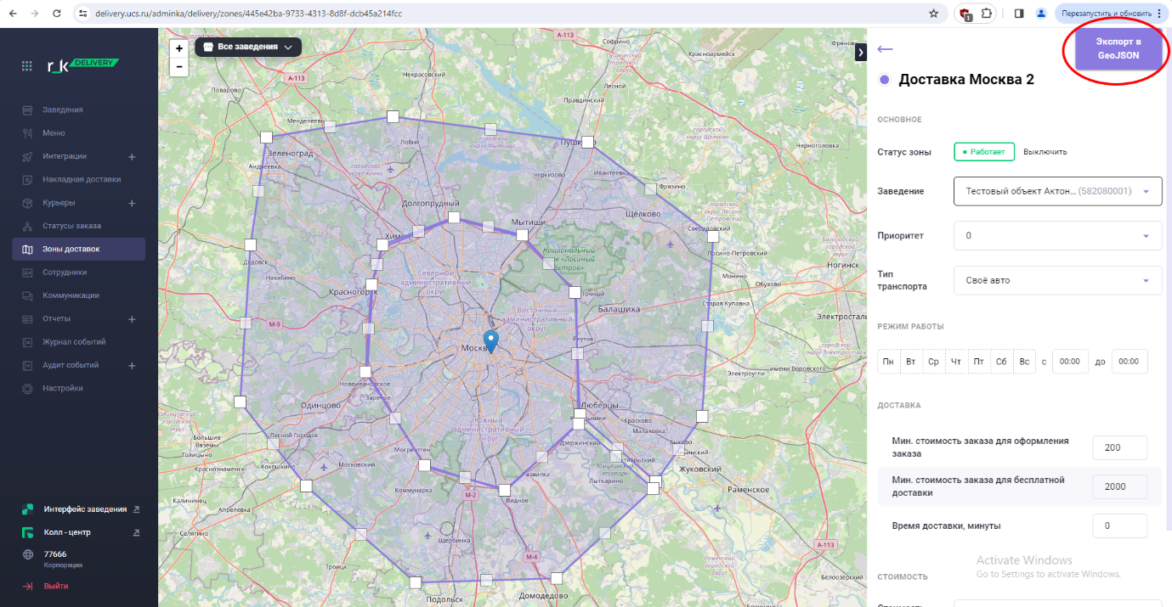Open Зоны доставок in sidebar
Image resolution: width=1172 pixels, height=607 pixels.
tap(71, 249)
